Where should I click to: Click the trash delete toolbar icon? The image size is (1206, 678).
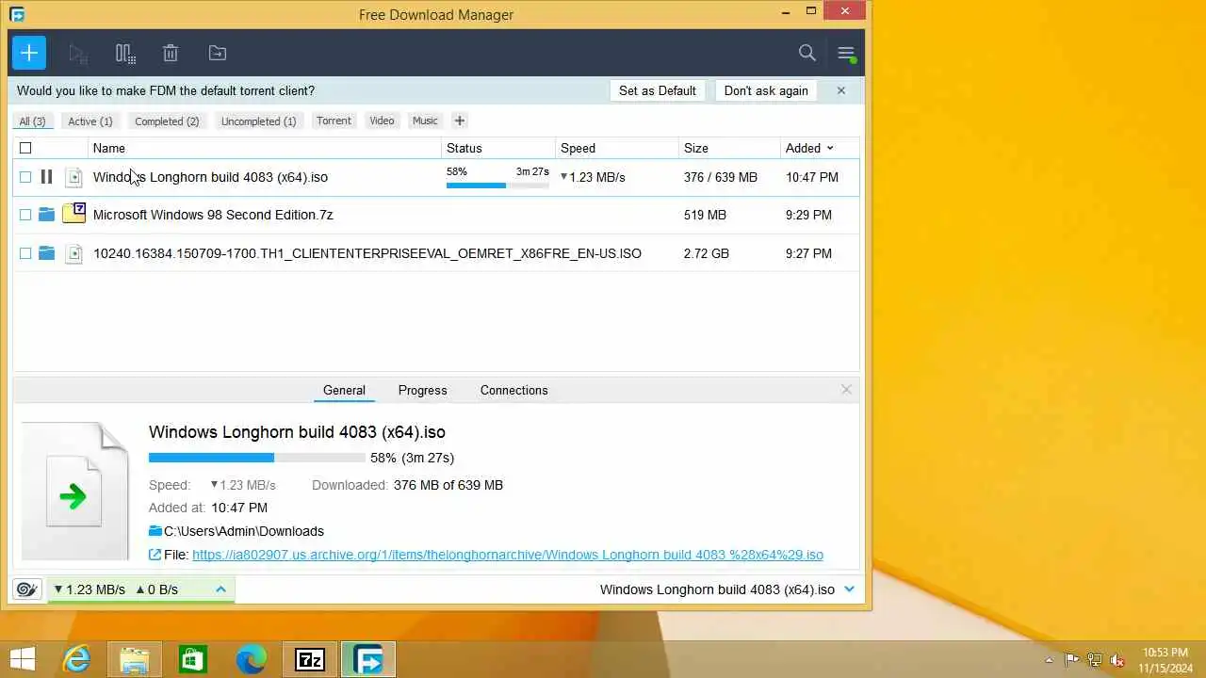click(x=171, y=54)
